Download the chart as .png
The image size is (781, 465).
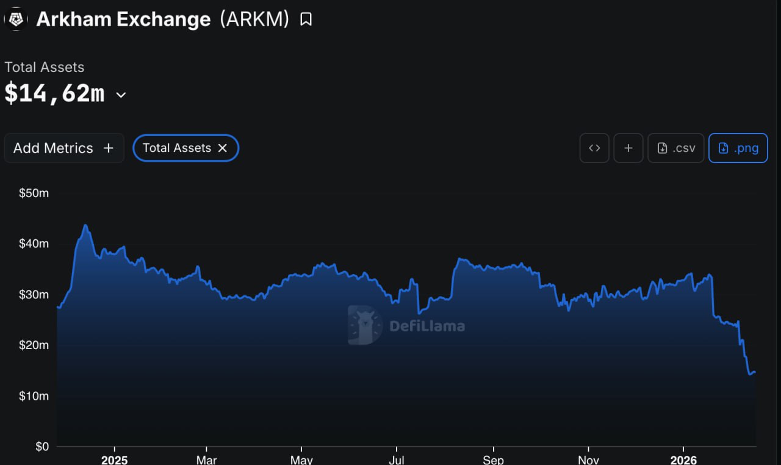pos(738,148)
